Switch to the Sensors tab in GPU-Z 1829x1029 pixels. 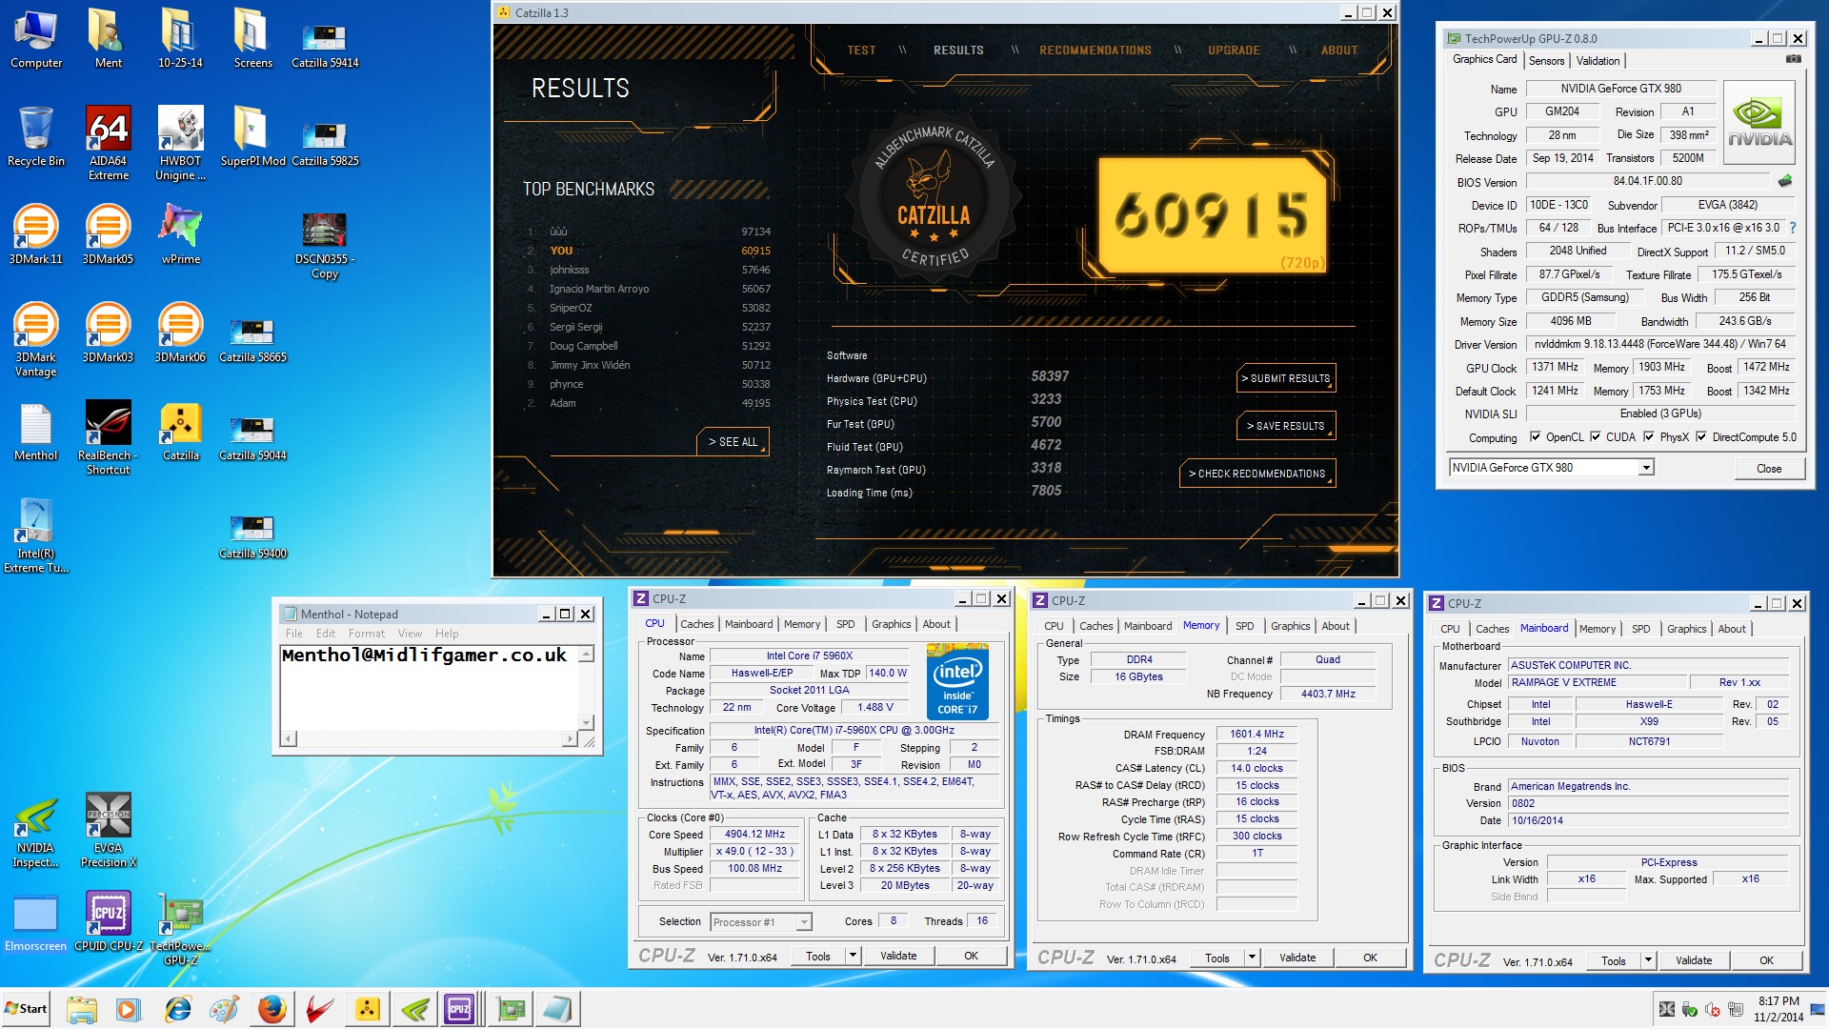click(1546, 60)
